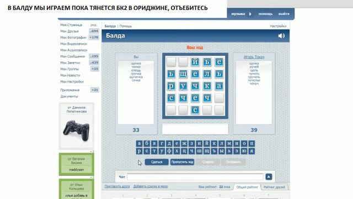Image resolution: width=353 pixels, height=199 pixels.
Task: Pick letter ю on the letter keyboard
Action: coord(244,151)
